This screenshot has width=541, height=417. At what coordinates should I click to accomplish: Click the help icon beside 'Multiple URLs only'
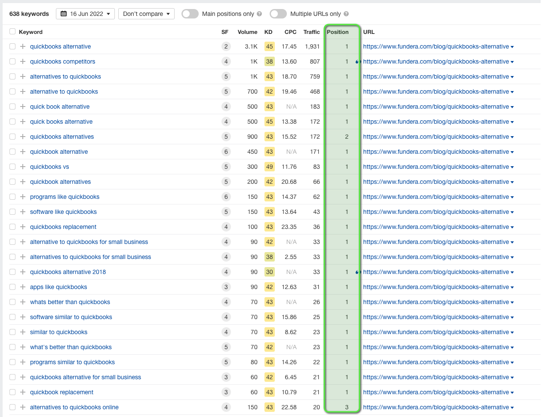pos(346,14)
